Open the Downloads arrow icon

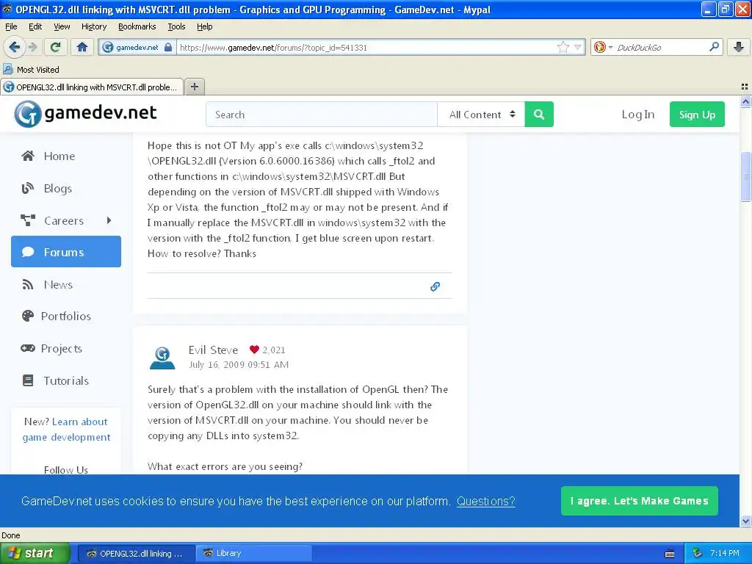[x=739, y=47]
